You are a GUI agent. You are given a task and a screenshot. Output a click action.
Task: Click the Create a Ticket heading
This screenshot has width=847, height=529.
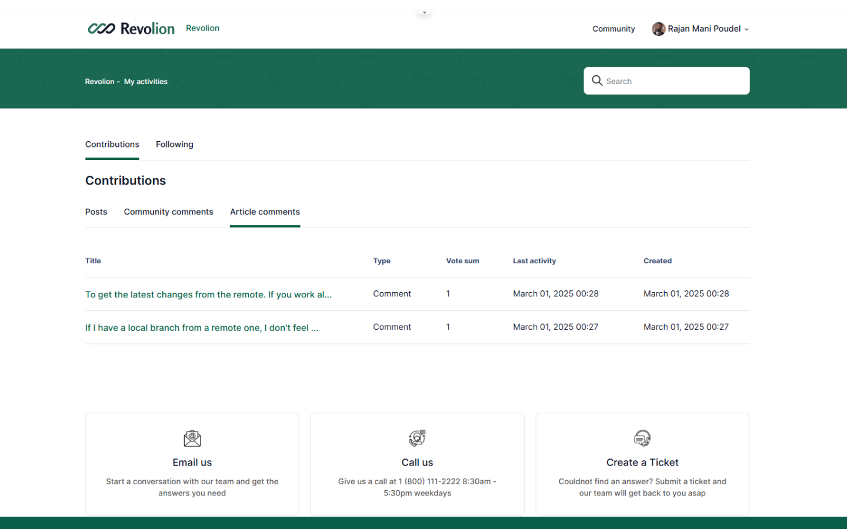642,463
